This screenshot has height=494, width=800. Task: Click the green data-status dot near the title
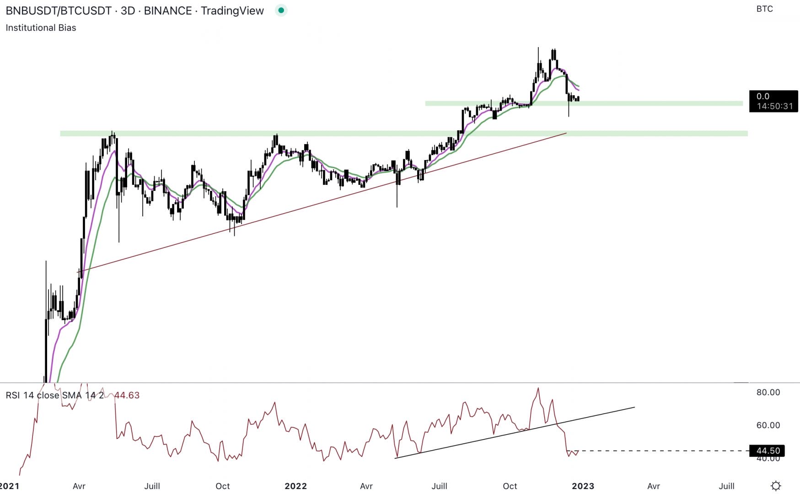coord(281,10)
